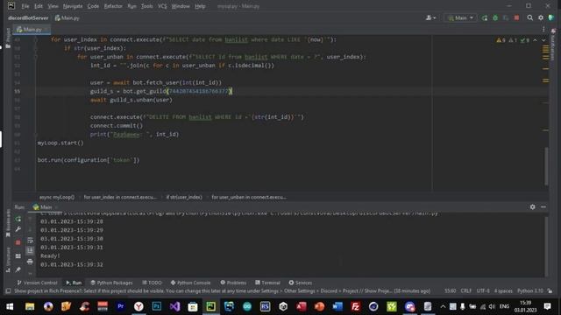
Task: Open Windows notification center icon
Action: point(547,306)
